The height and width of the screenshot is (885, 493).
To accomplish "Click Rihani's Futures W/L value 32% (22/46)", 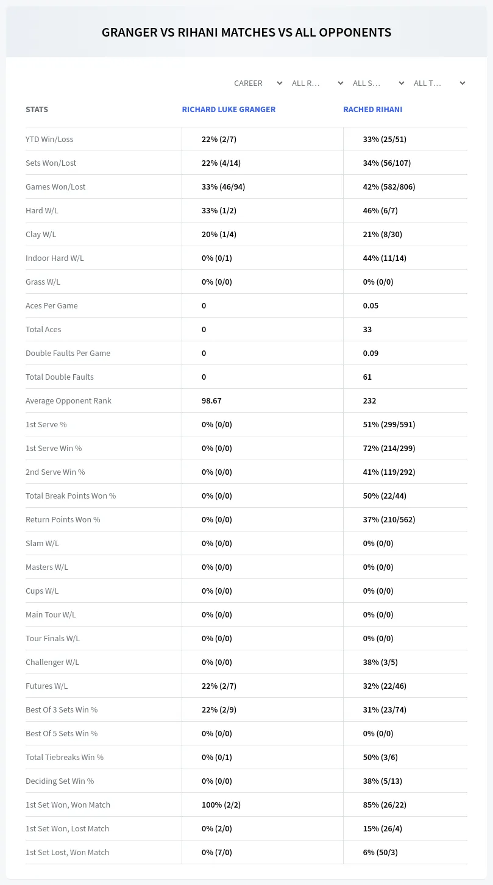I will 385,686.
